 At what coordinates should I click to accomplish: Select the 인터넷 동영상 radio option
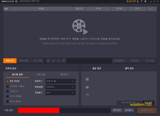[7, 102]
